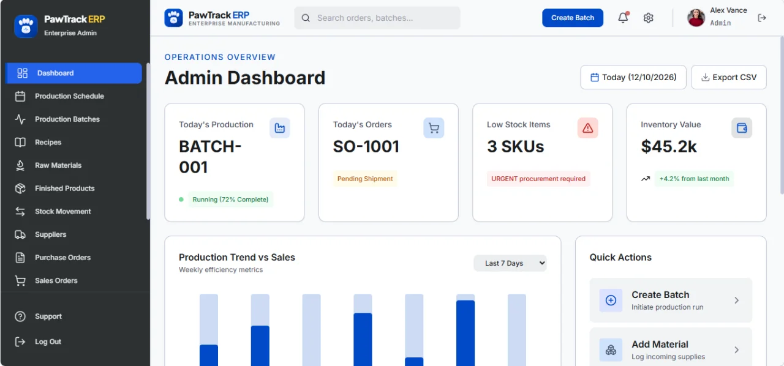Click BATCH-001 value text
Screen dimensions: 784x366
tap(210, 157)
